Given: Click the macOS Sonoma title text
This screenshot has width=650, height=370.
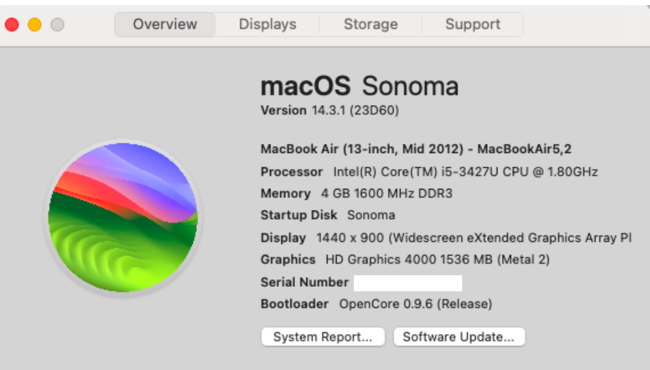Looking at the screenshot, I should (x=360, y=86).
